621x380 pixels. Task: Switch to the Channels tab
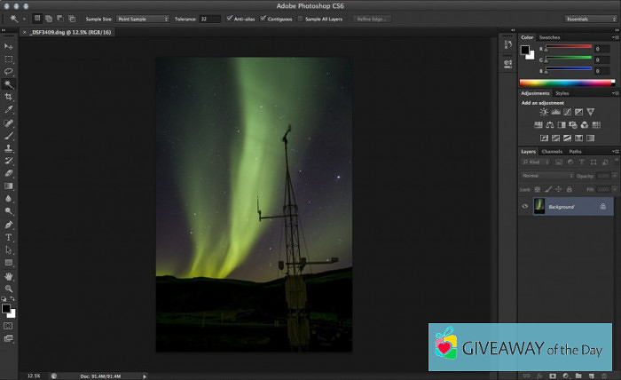(x=552, y=152)
